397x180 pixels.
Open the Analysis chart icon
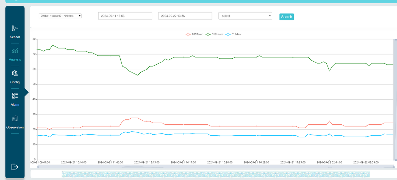click(15, 51)
